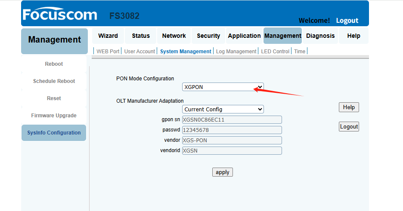Viewport: 403px width, 211px height.
Task: Go to User Account submenu
Action: [139, 51]
